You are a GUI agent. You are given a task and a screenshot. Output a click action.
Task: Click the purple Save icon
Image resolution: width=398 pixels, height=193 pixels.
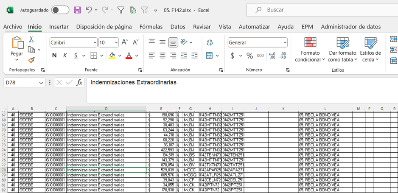(x=77, y=10)
